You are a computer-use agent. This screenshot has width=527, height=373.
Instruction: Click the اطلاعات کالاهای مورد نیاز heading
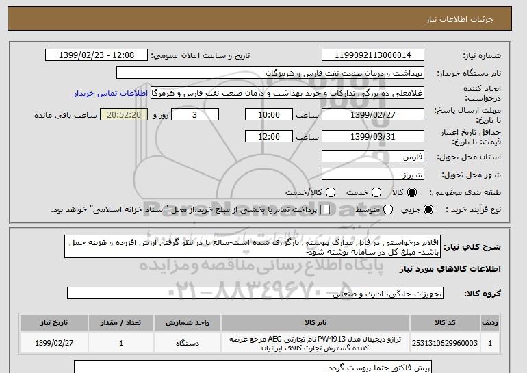(x=450, y=269)
